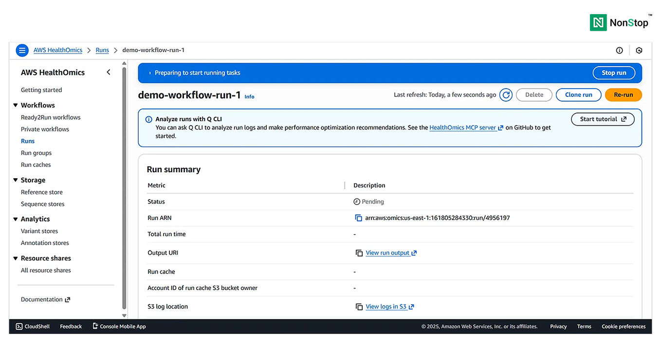Collapse the Analytics section
Screen dimensions: 661x348
click(16, 219)
